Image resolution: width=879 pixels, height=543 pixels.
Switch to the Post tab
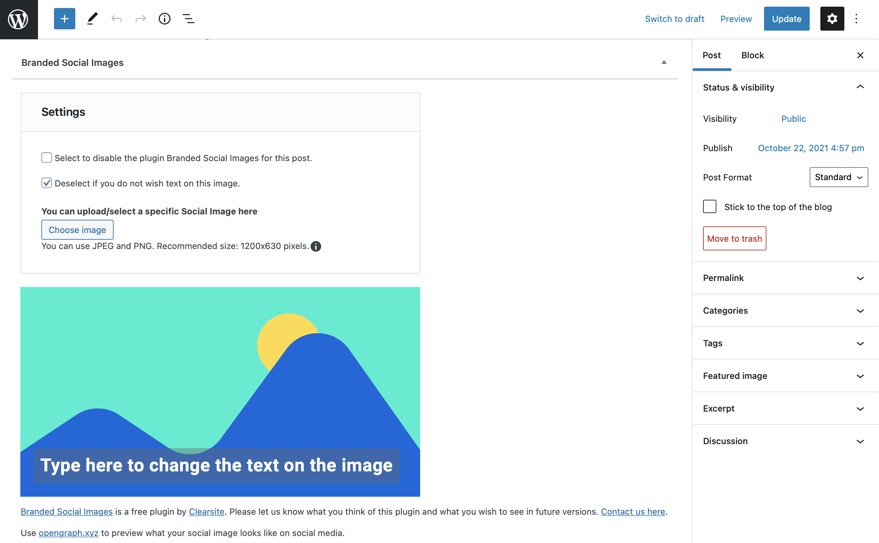click(711, 55)
